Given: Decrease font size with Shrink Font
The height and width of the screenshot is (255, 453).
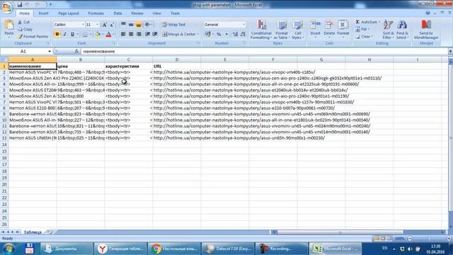Looking at the screenshot, I should 112,25.
